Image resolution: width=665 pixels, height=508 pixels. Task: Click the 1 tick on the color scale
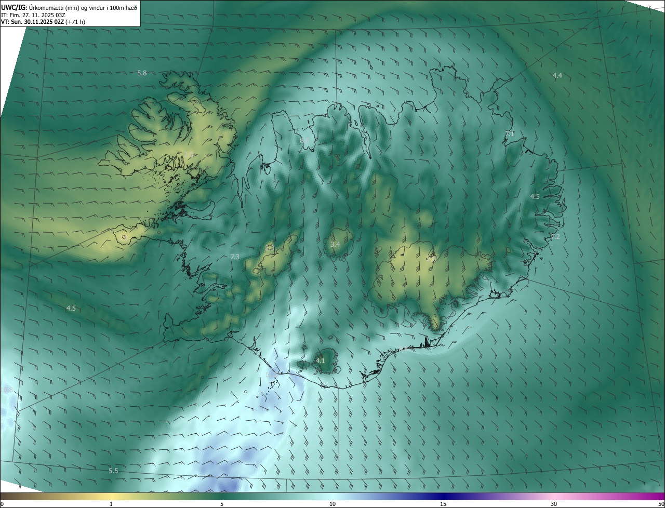coord(111,504)
